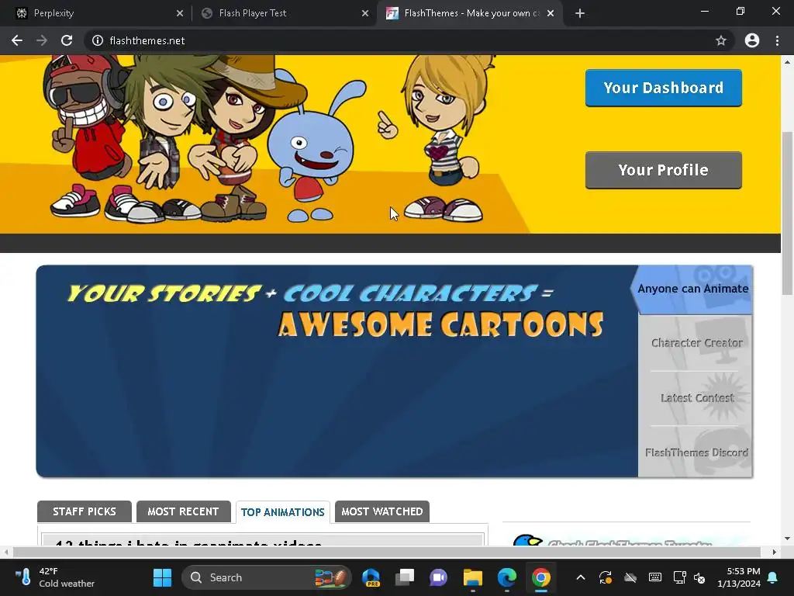Close the Flash Player Test tab
The image size is (794, 596).
(365, 13)
